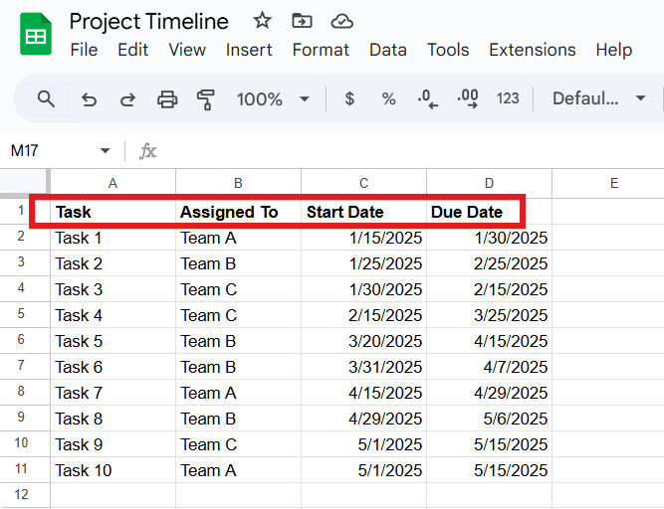Viewport: 664px width, 509px height.
Task: Open the 123 more formats menu
Action: 508,98
